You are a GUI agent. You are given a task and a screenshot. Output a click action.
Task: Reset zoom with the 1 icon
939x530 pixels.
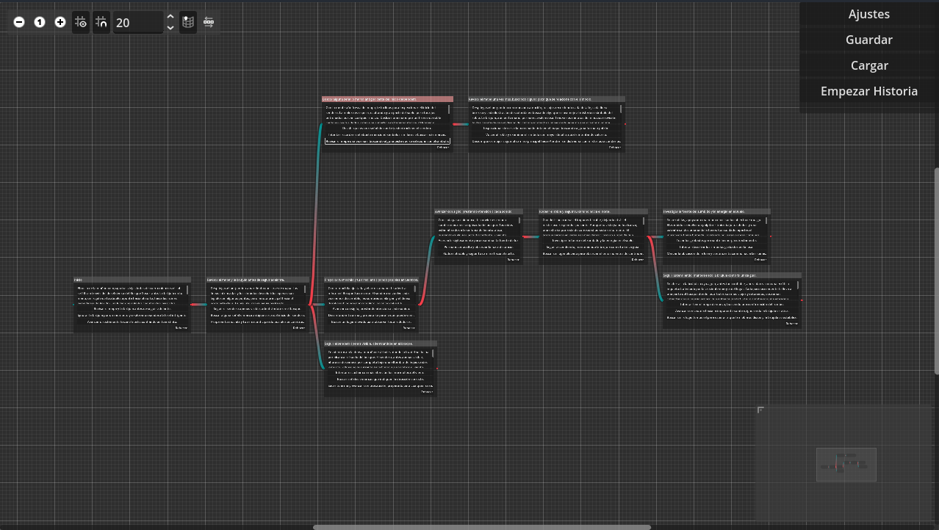click(40, 23)
